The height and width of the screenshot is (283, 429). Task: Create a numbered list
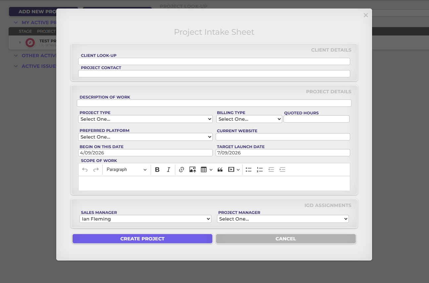(260, 170)
